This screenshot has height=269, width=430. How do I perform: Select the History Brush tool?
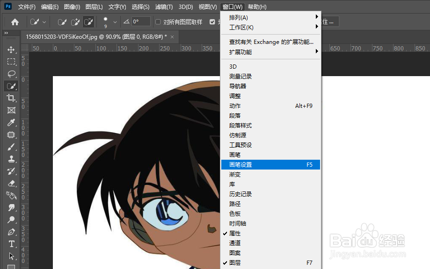tap(11, 171)
